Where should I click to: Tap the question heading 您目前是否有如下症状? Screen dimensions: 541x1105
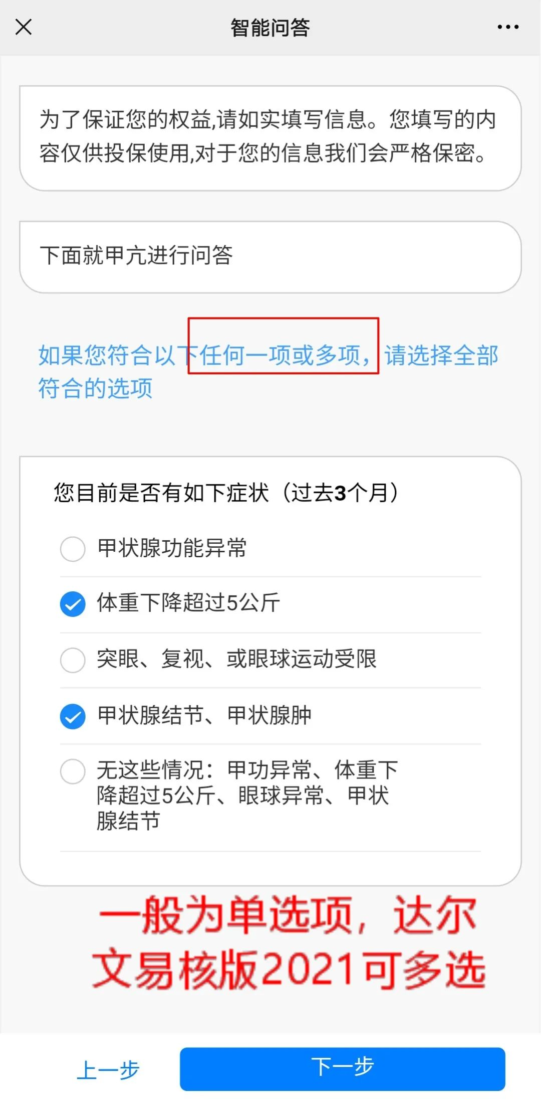(x=226, y=493)
